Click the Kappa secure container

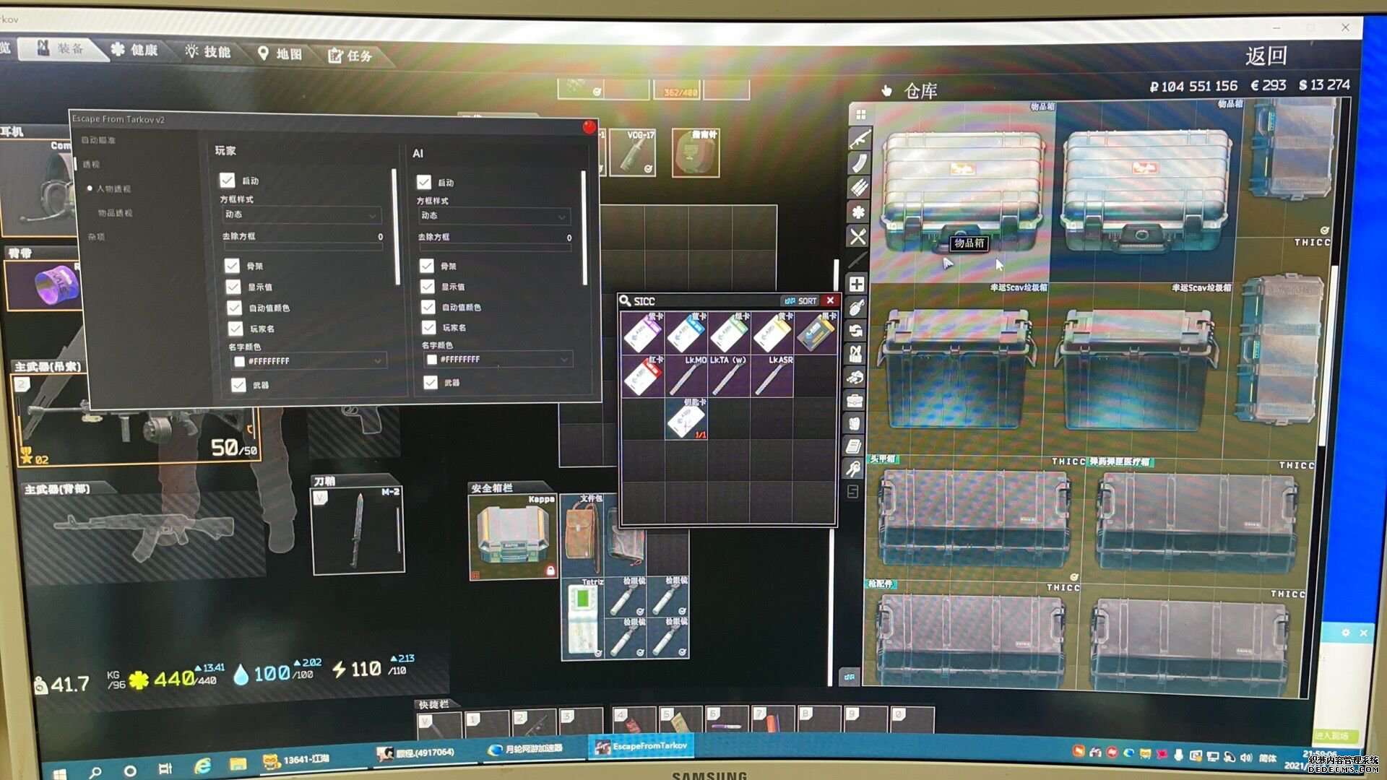[513, 537]
